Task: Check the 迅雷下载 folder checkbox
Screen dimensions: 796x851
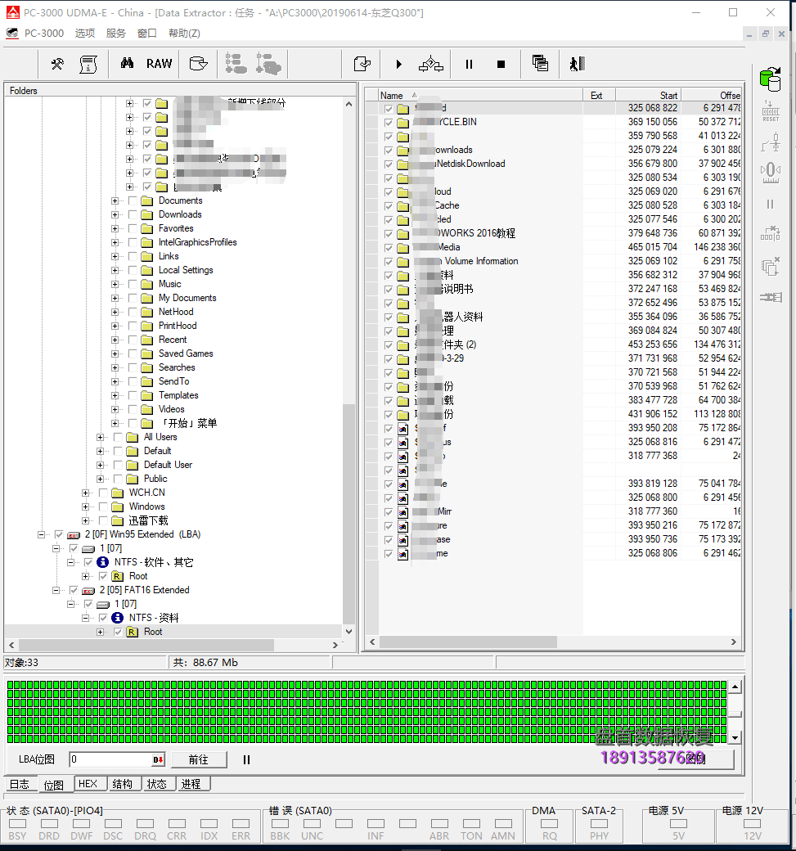Action: (x=103, y=521)
